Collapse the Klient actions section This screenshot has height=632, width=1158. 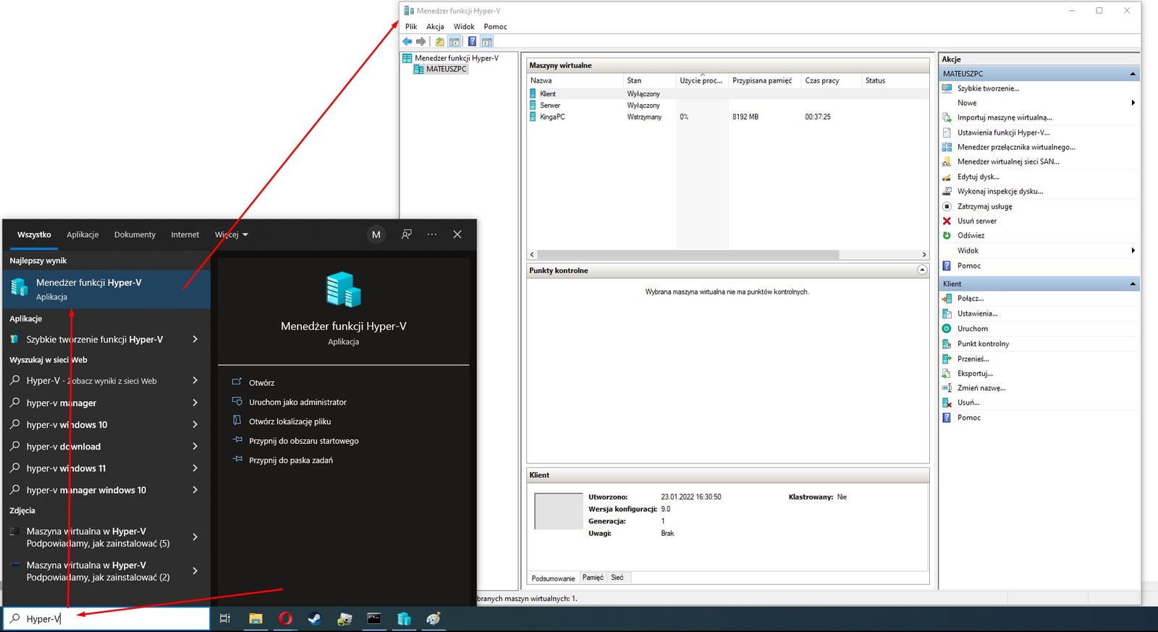click(1133, 284)
